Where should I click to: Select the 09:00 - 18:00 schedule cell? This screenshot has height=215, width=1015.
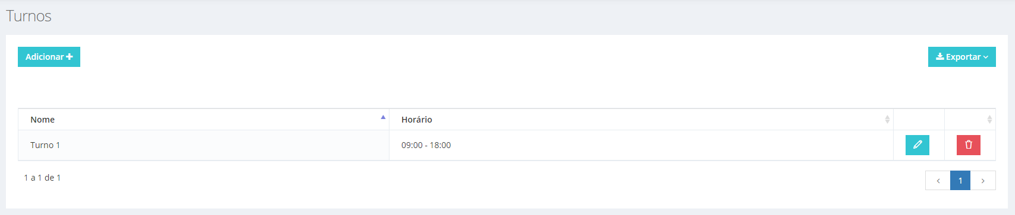coord(641,145)
